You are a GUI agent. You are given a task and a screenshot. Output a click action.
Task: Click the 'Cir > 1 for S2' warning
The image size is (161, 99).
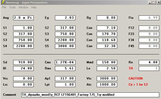[x=138, y=85]
